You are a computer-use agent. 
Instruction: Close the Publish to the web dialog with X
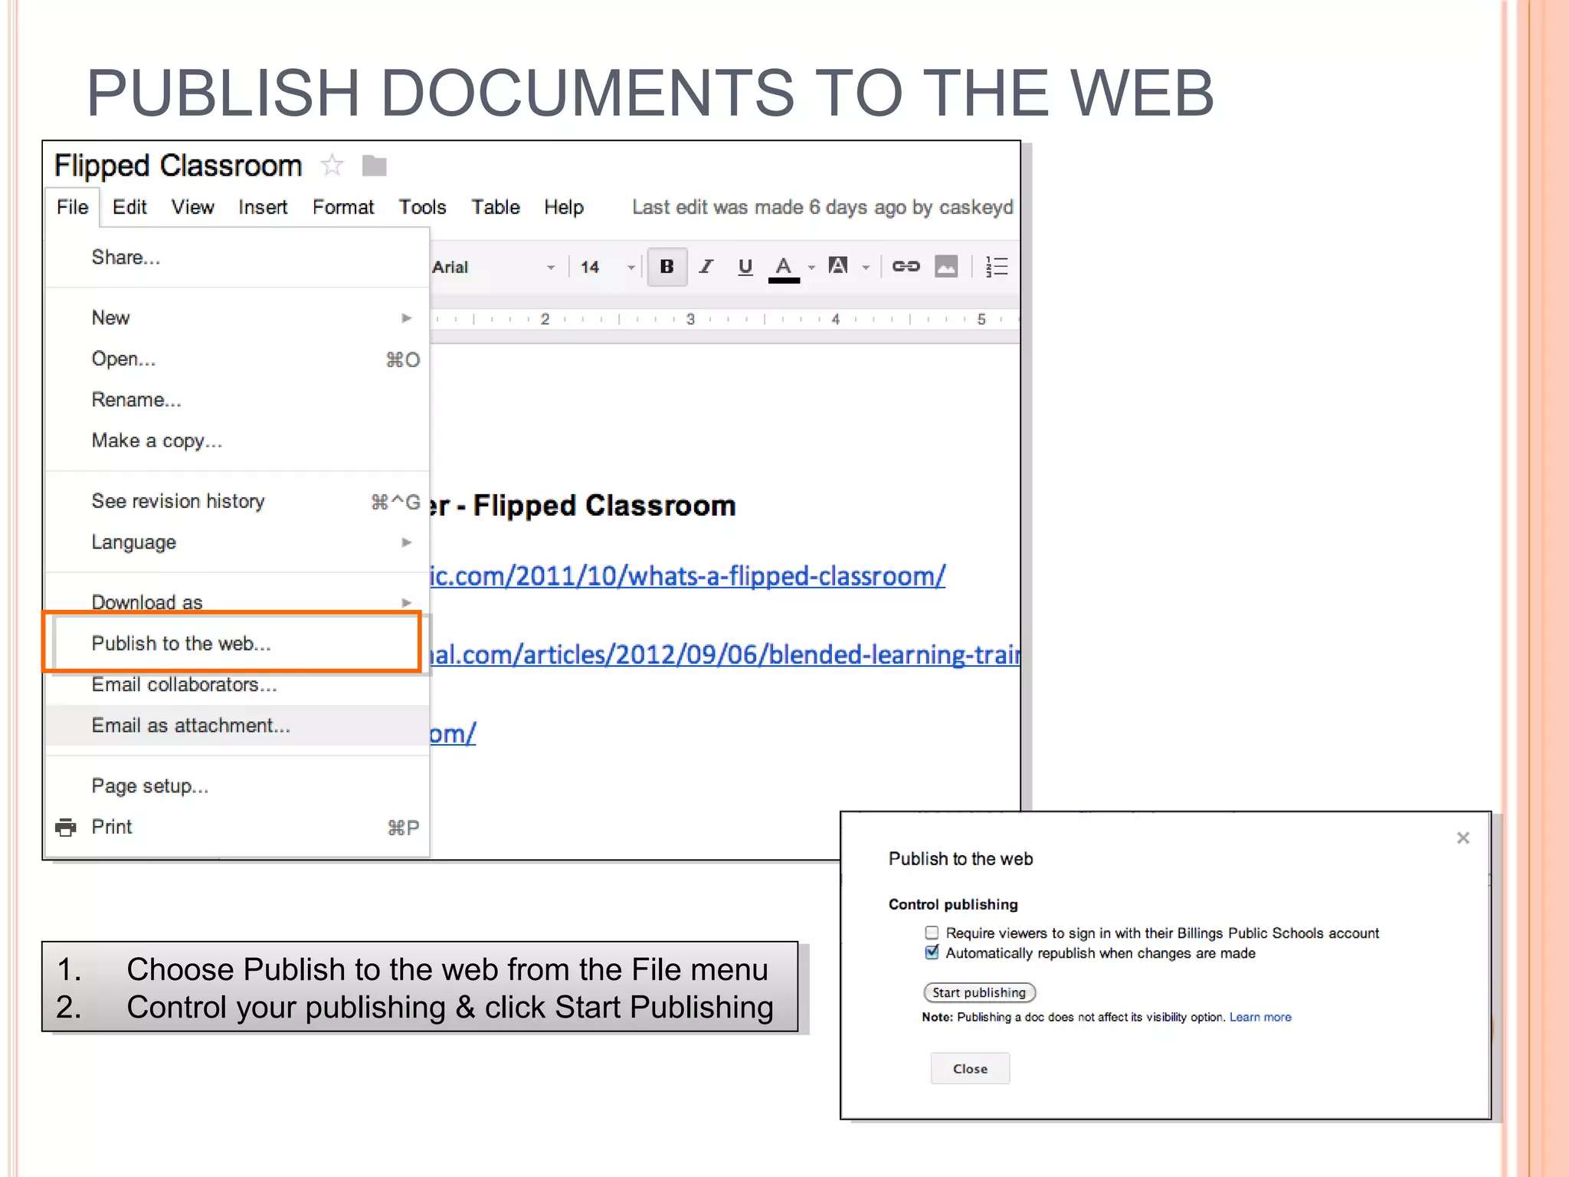point(1463,838)
